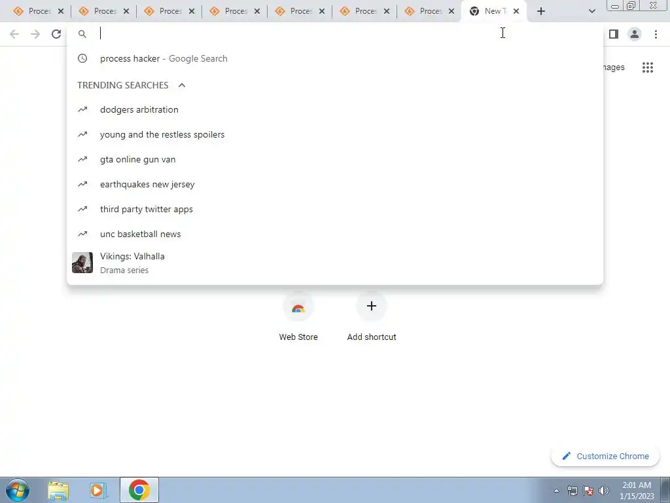
Task: Click the network tray icon
Action: point(572,491)
